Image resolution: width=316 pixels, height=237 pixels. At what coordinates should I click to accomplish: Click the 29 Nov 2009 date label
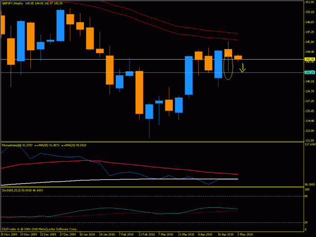[29, 234]
